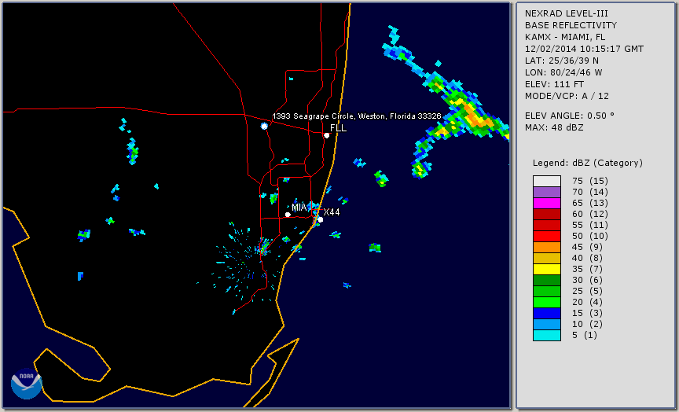Select the 35 dBZ yellow legend swatch

click(x=547, y=269)
